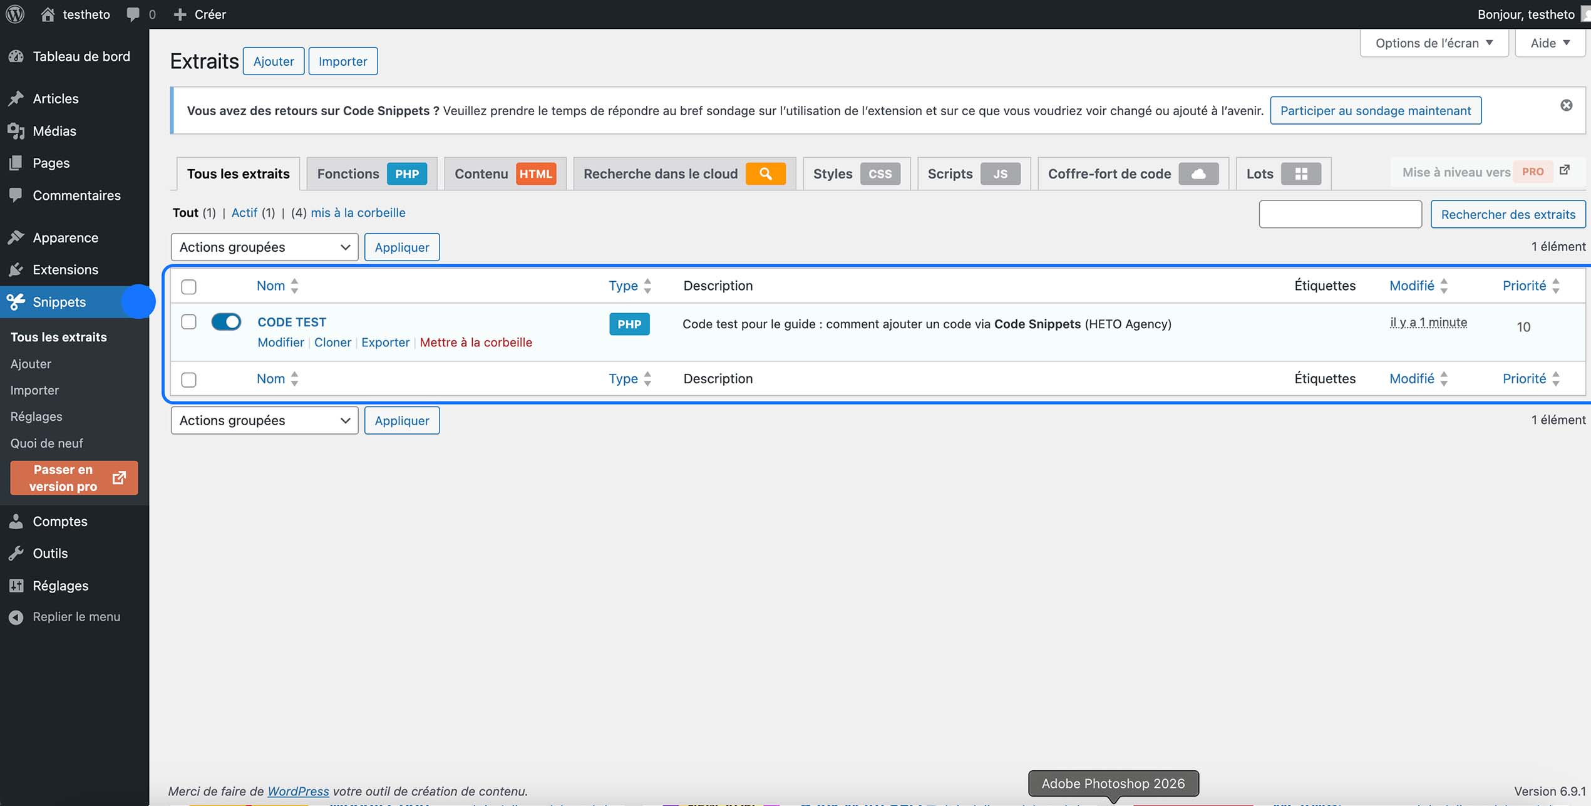This screenshot has width=1591, height=806.
Task: Click the Apparence paintbrush icon in sidebar
Action: point(16,237)
